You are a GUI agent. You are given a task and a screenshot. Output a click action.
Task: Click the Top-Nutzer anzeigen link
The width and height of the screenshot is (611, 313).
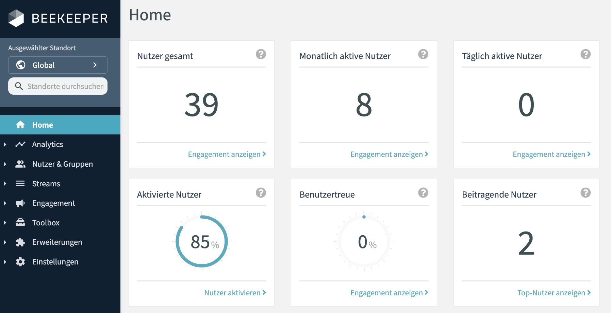coord(554,293)
